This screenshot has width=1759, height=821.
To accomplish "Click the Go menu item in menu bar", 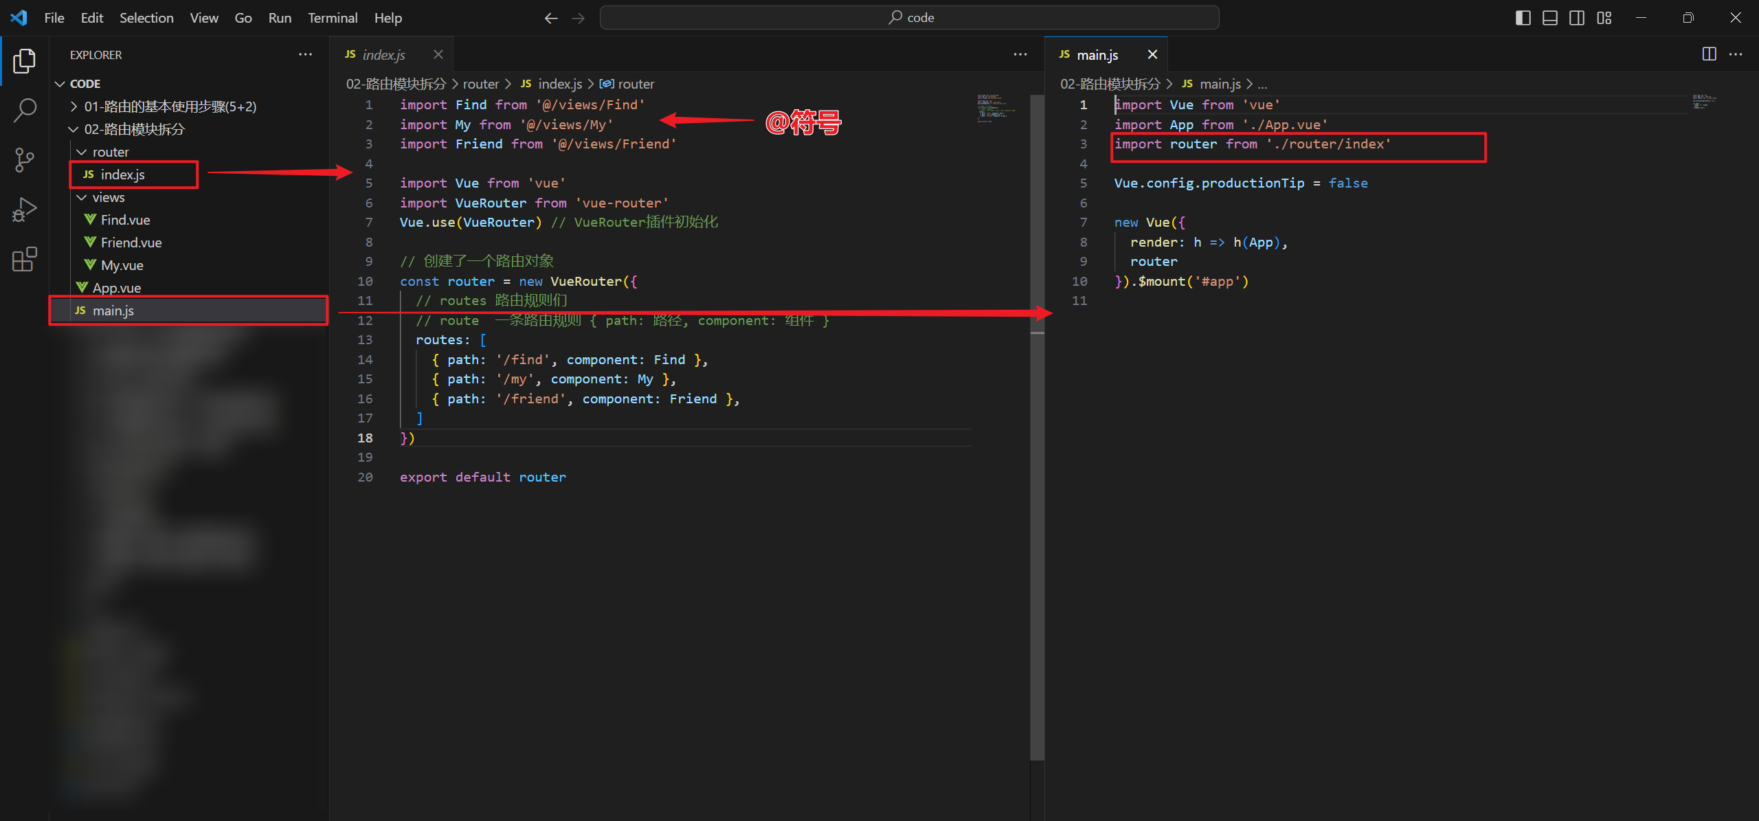I will coord(243,16).
